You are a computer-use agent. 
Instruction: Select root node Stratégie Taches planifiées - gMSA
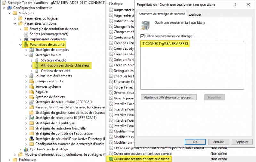(57, 3)
